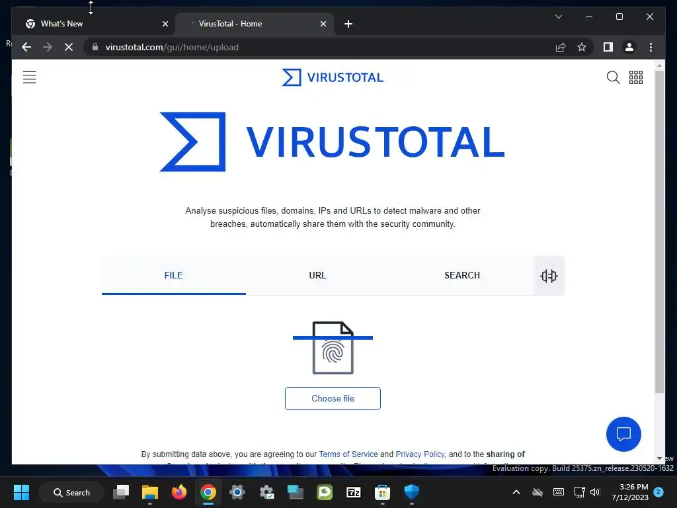Open a new tab with the plus button
The image size is (677, 508).
pyautogui.click(x=348, y=24)
